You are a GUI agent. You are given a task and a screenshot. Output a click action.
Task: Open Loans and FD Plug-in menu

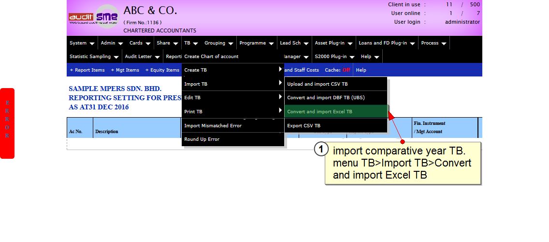pyautogui.click(x=387, y=43)
